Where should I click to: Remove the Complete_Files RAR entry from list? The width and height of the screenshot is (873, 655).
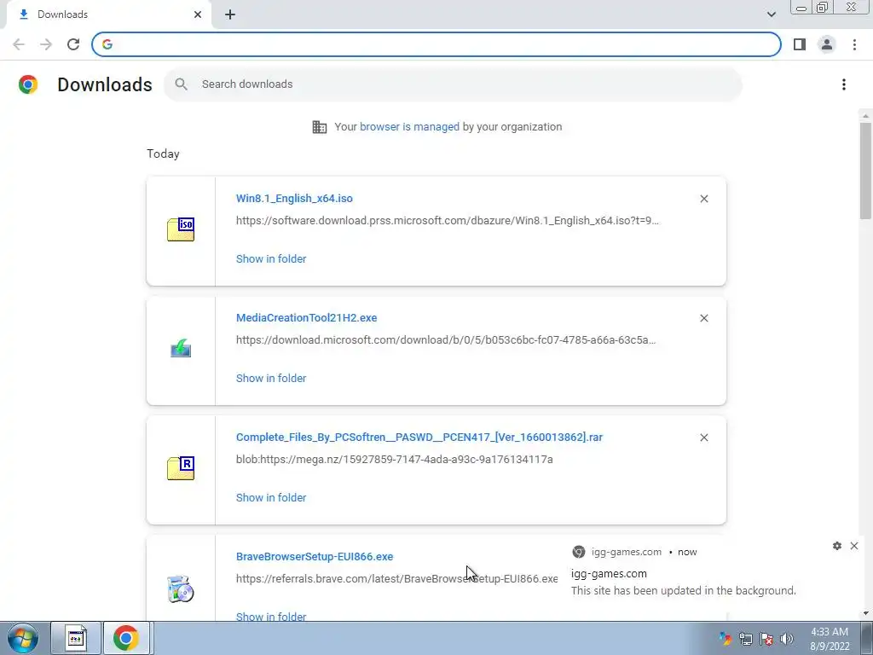click(x=703, y=438)
